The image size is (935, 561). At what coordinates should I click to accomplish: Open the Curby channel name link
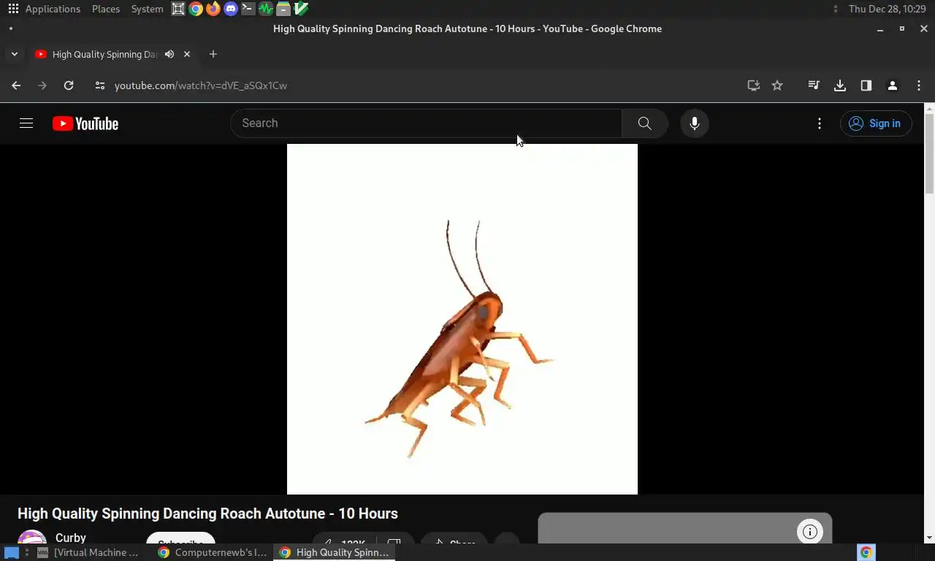click(x=71, y=537)
